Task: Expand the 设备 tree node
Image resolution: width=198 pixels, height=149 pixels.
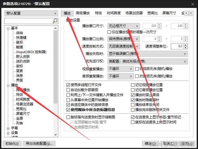Action: 8,133
